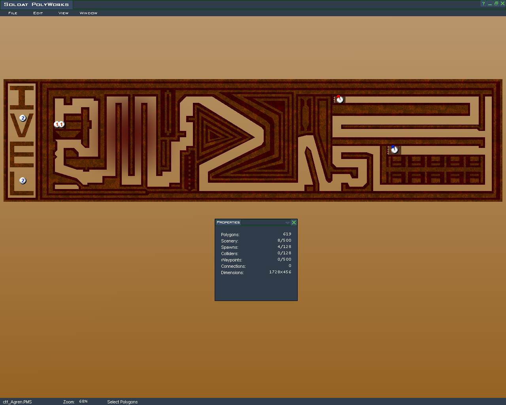This screenshot has height=405, width=506.
Task: Open the View menu
Action: (x=63, y=13)
